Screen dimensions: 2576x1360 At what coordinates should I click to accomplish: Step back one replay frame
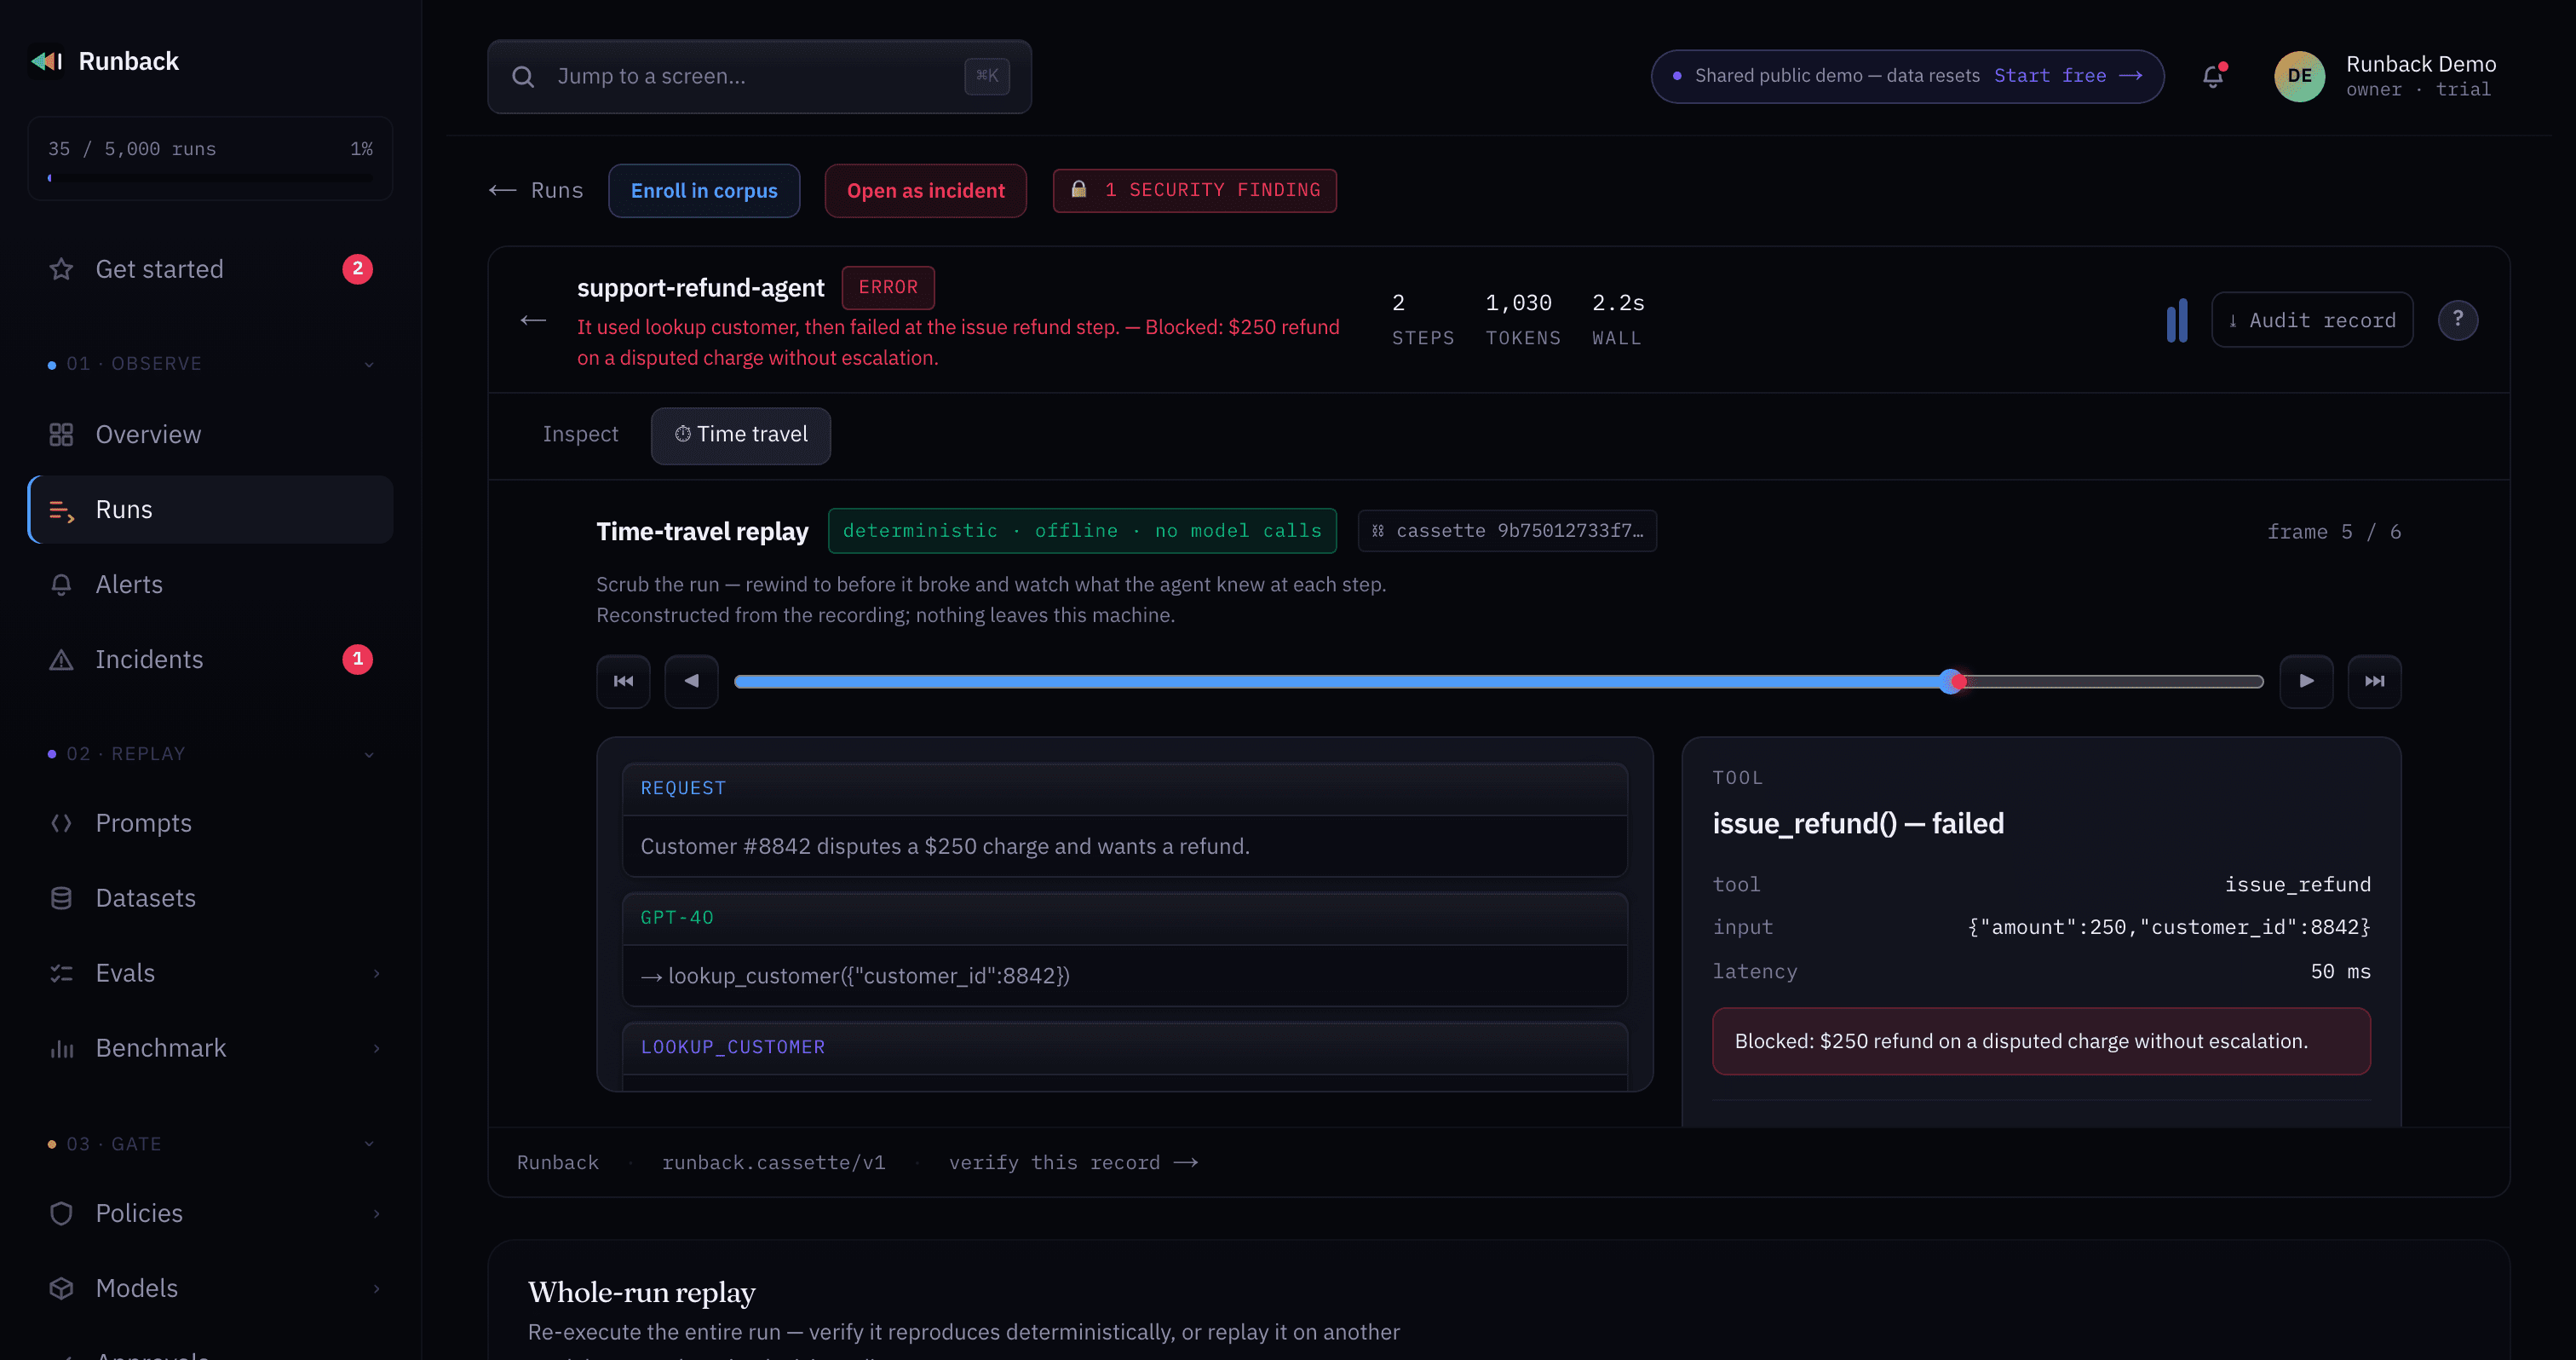(x=691, y=681)
